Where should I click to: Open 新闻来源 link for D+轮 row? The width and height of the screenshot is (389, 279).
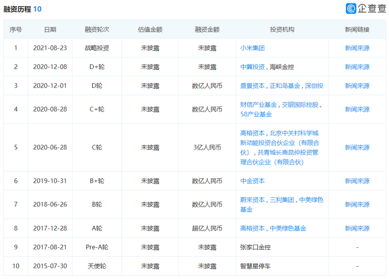click(357, 67)
